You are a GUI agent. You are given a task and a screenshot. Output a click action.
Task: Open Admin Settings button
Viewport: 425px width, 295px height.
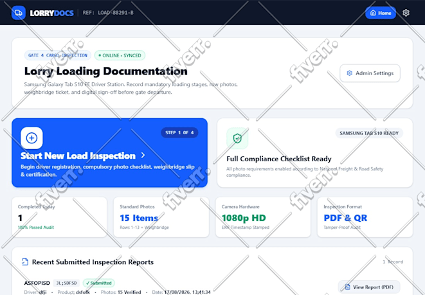pyautogui.click(x=370, y=73)
